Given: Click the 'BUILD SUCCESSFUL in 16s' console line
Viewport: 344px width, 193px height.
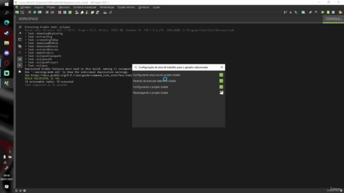Looking at the screenshot, I should pyautogui.click(x=42, y=78).
